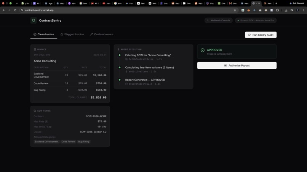307x172 pixels.
Task: Click the SOW-2026-Section 4.2 clause value
Action: [93, 132]
